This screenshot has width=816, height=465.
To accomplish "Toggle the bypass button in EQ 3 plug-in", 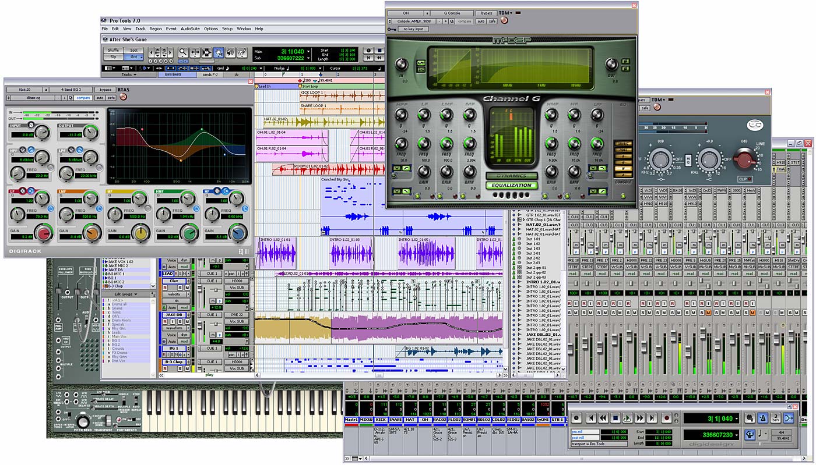I will [x=105, y=90].
